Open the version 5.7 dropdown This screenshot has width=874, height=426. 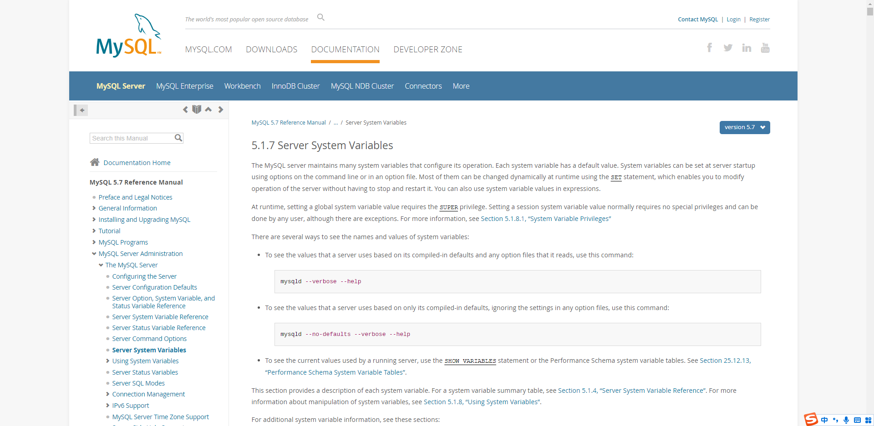pos(744,127)
